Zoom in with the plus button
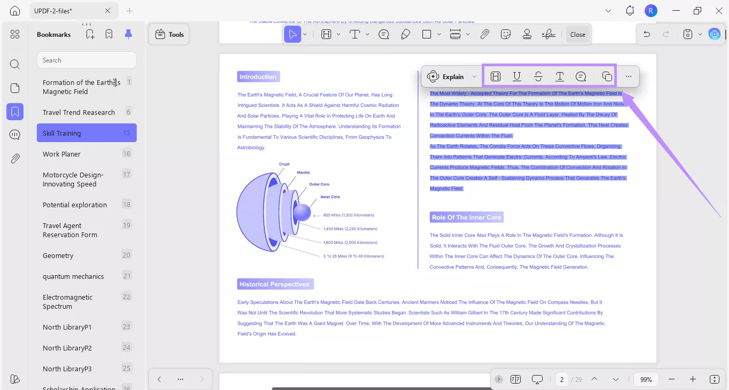 pos(693,379)
